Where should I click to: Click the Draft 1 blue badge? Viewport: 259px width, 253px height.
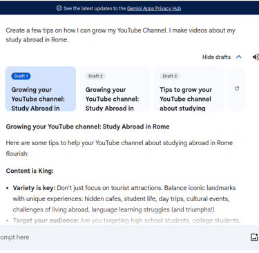21,76
